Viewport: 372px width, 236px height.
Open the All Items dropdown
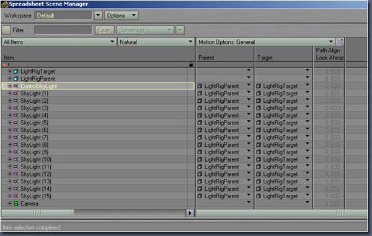[59, 42]
